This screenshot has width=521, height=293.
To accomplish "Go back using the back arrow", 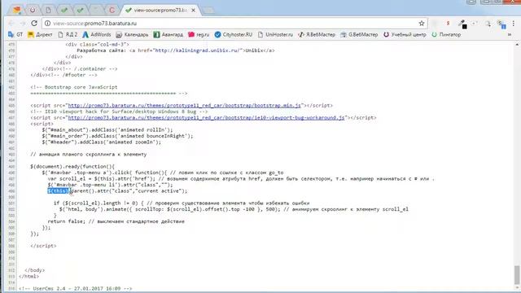I will click(11, 24).
